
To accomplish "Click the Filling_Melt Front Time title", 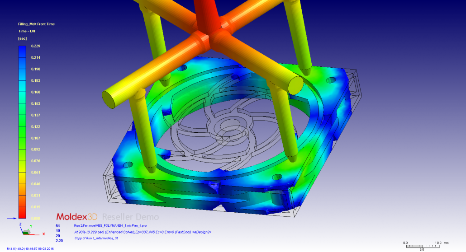I will tap(36, 24).
